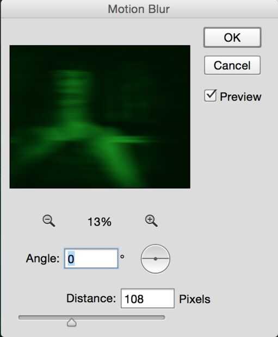The height and width of the screenshot is (337, 278).
Task: Click the slider track left of the thumb
Action: pyautogui.click(x=42, y=317)
